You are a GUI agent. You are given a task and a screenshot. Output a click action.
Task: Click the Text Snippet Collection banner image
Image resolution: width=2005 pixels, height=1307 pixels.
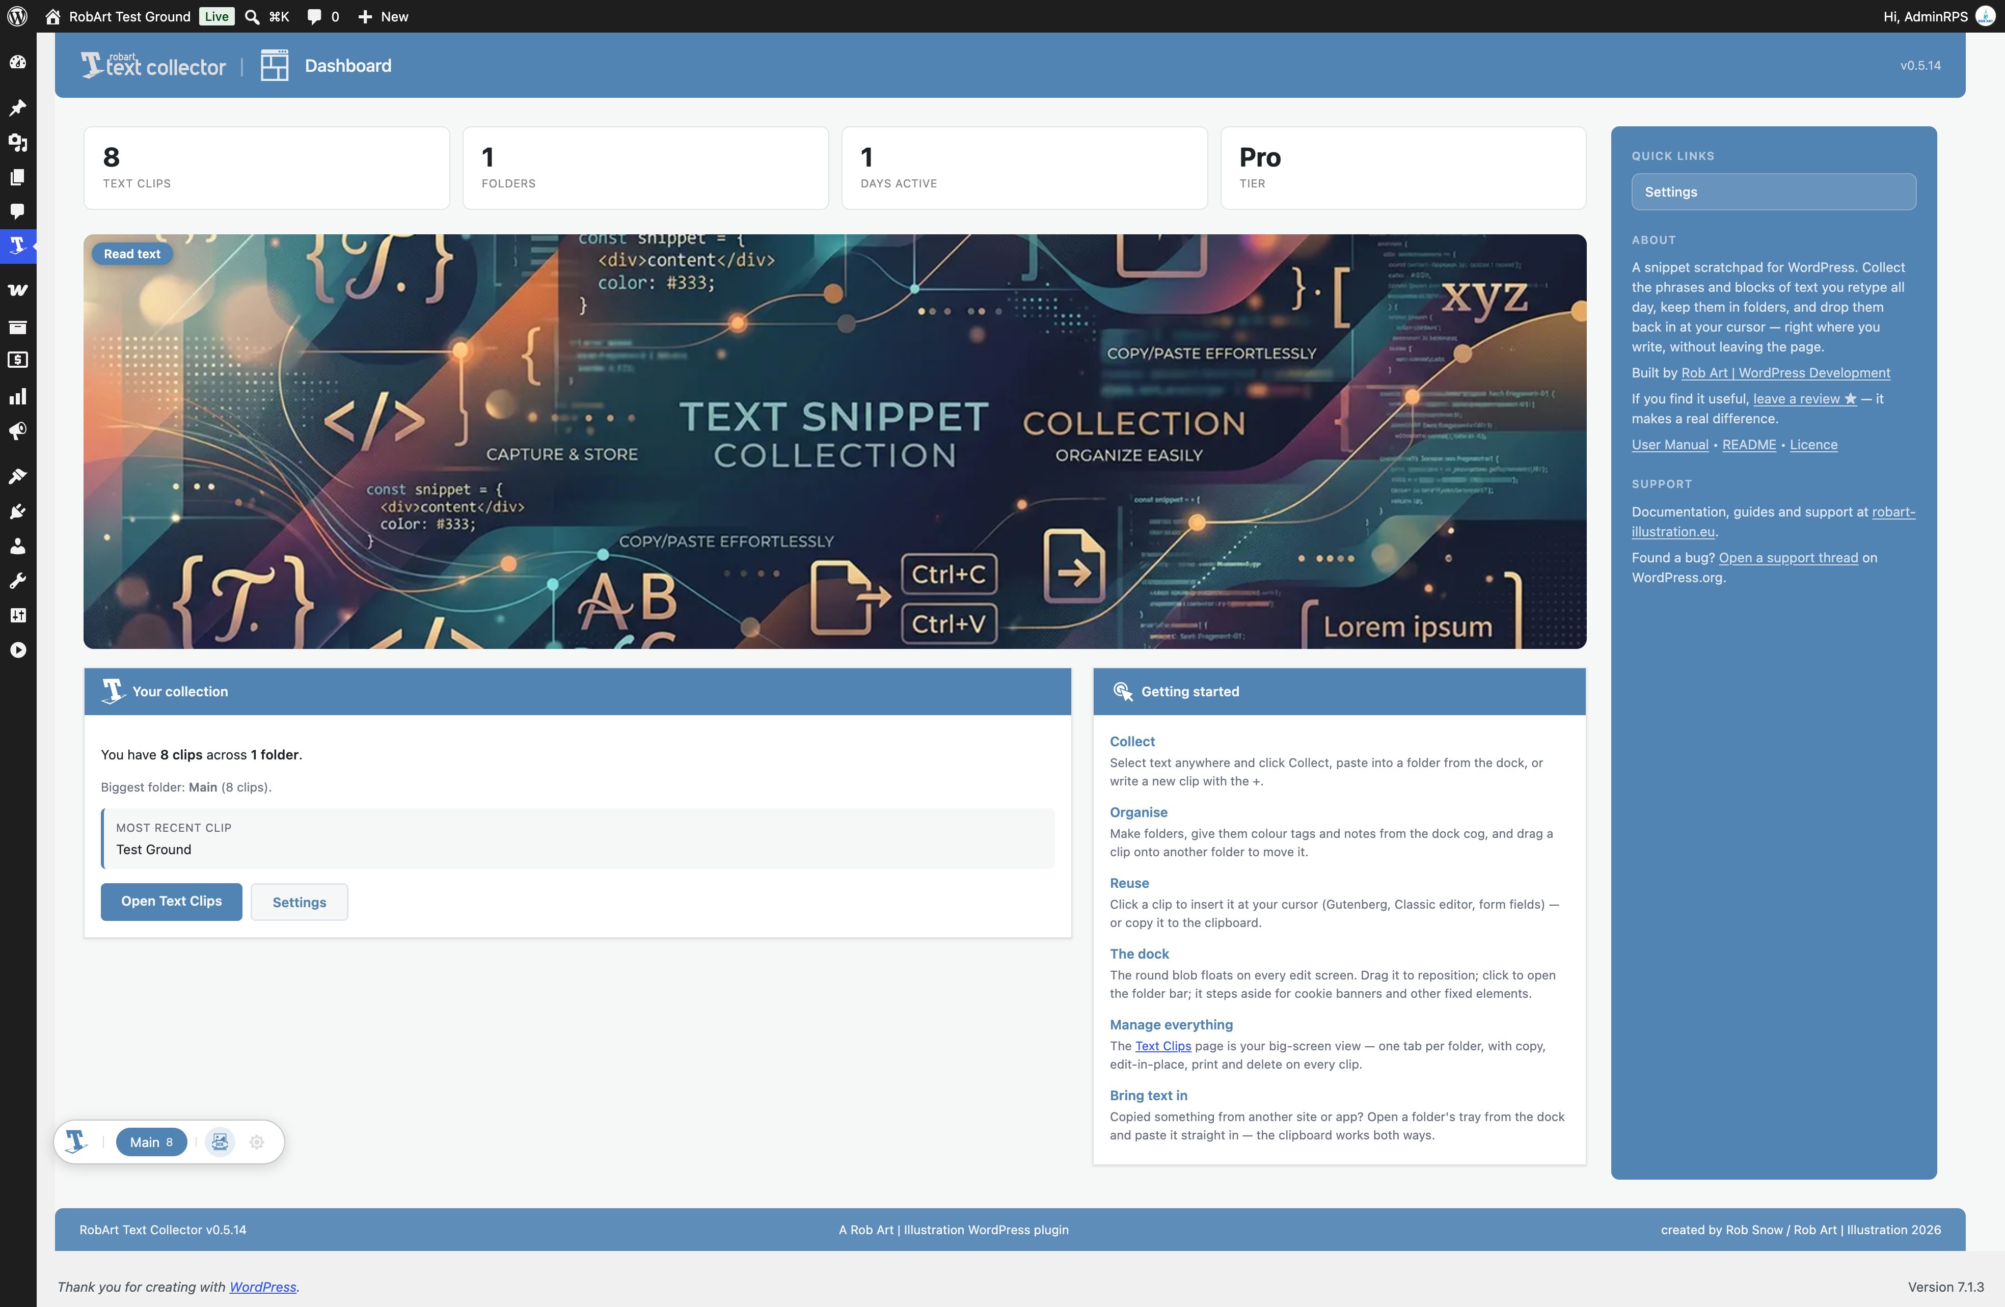834,441
